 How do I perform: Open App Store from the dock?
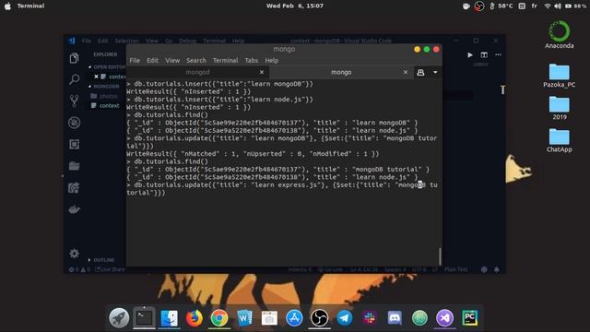pos(294,318)
